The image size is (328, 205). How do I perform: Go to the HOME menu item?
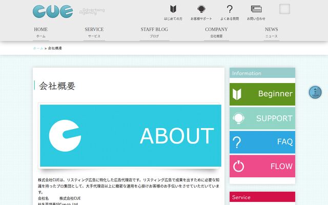point(41,32)
